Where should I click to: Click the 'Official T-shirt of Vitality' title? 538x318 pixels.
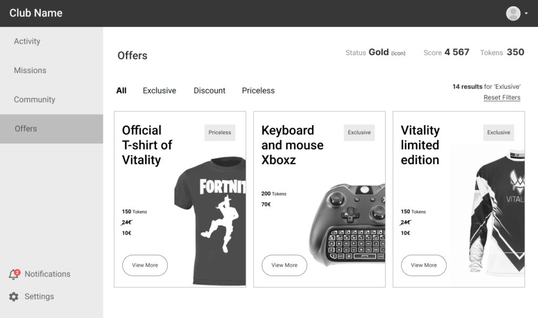(147, 145)
